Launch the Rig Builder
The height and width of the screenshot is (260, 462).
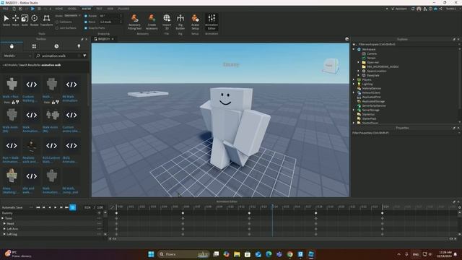coord(180,22)
